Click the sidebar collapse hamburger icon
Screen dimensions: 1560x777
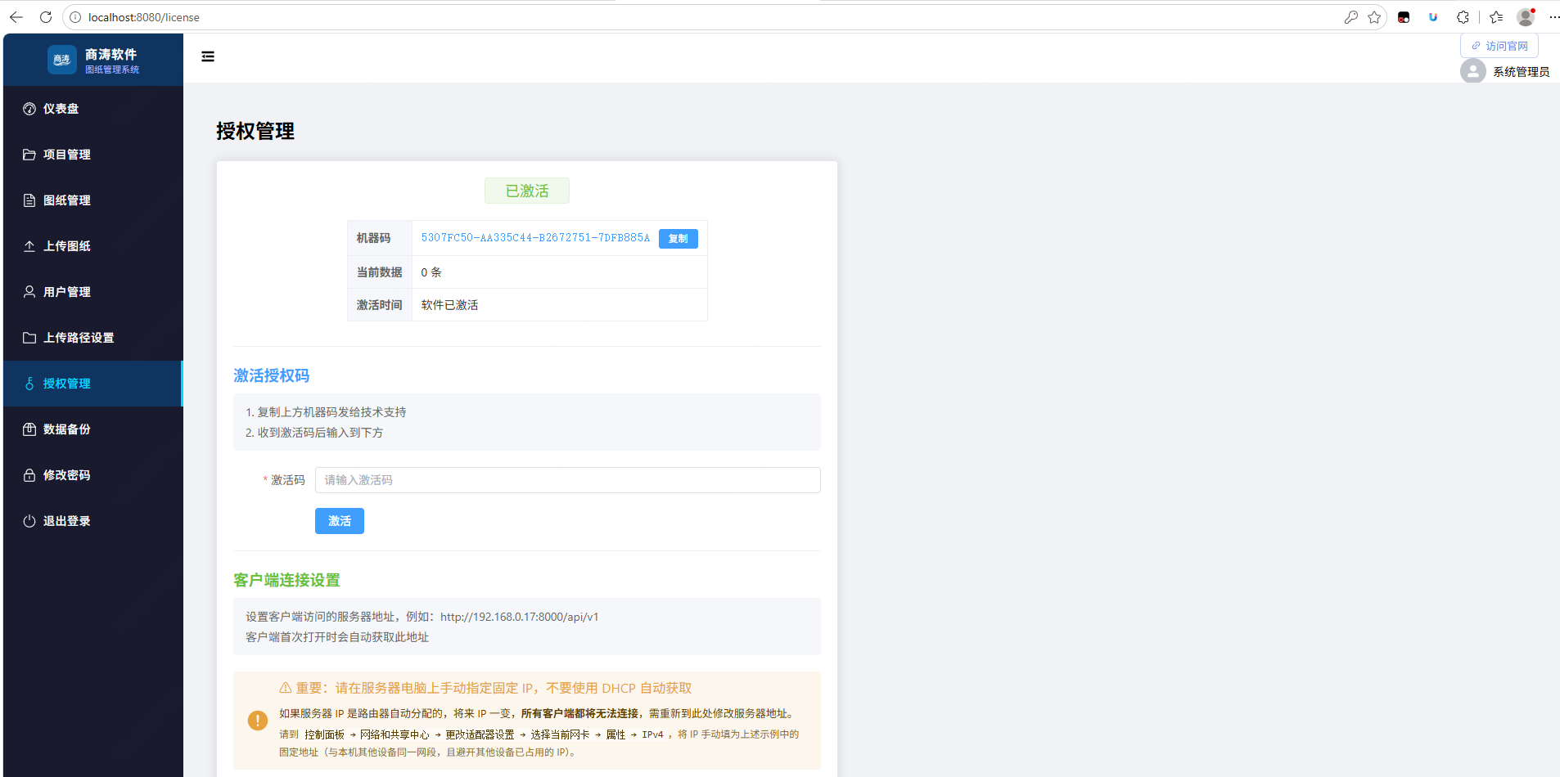208,56
